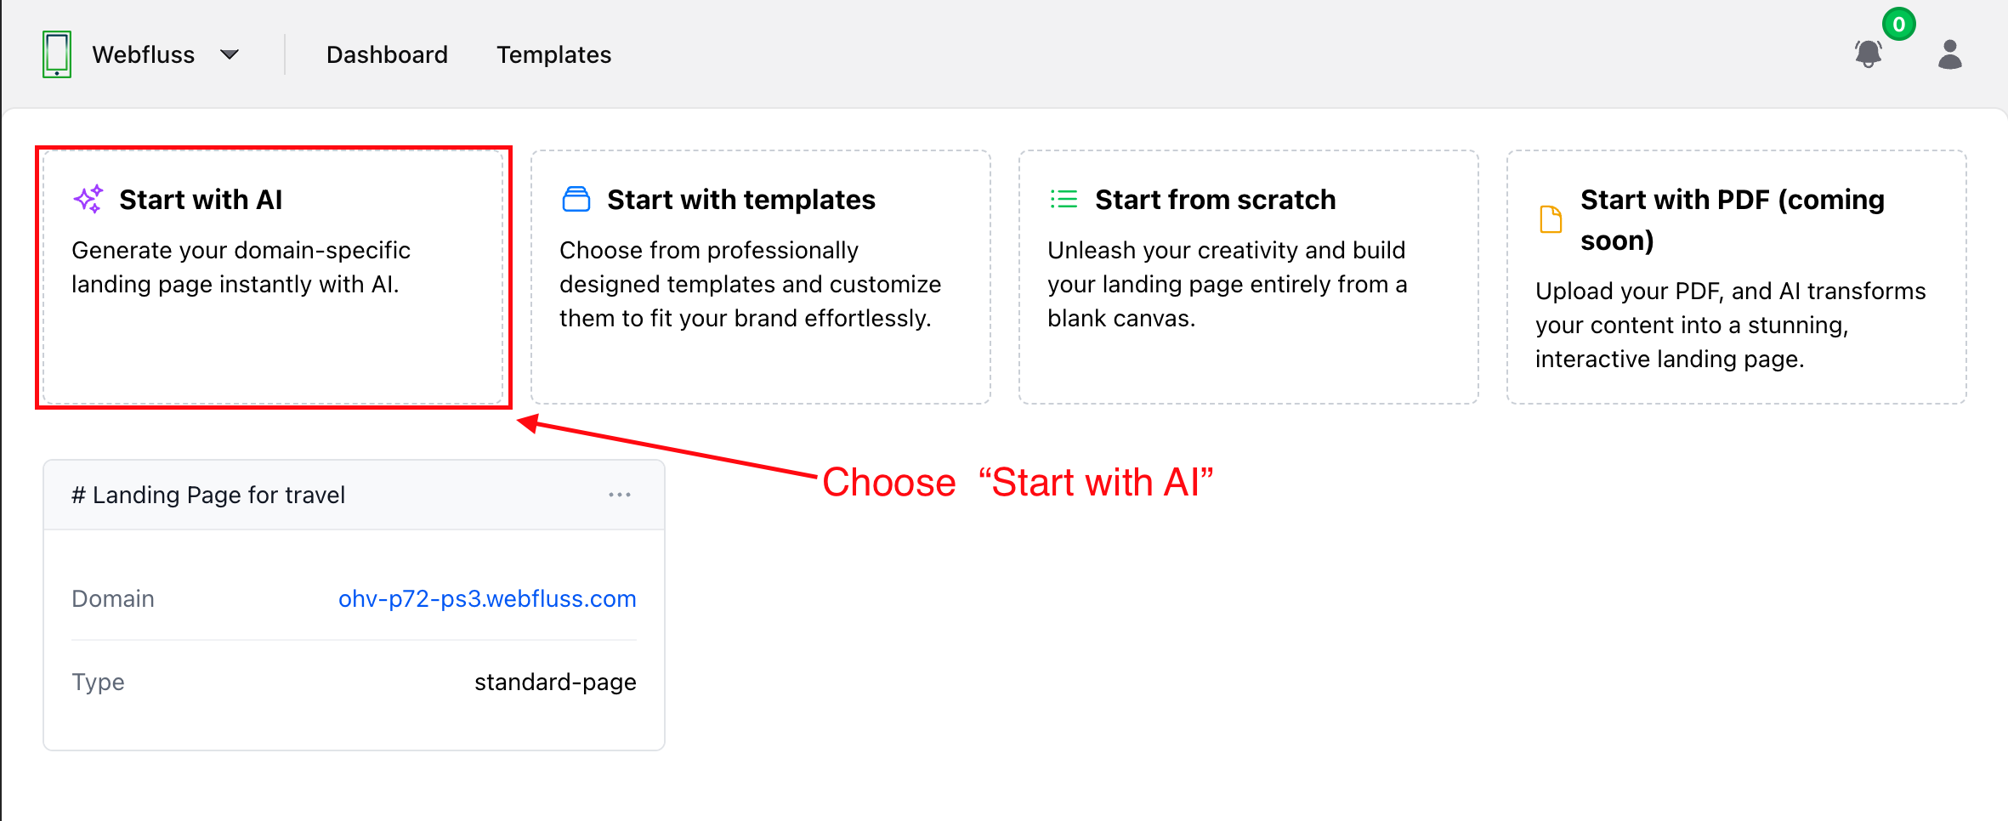Click the Webfluss phone logo icon

pyautogui.click(x=57, y=54)
